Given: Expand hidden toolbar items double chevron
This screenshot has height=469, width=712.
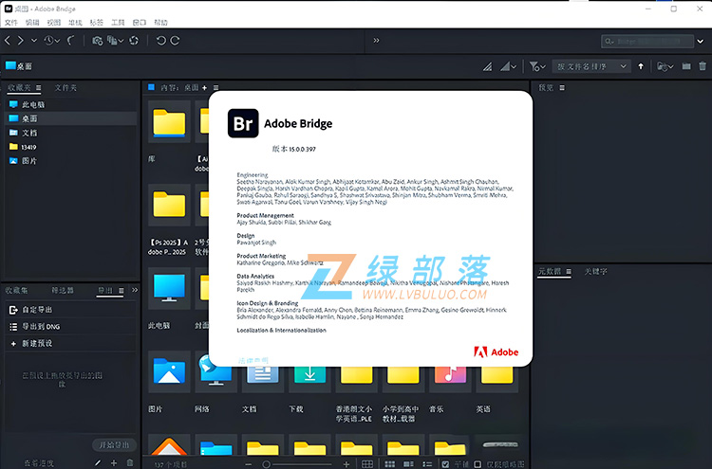Looking at the screenshot, I should [376, 41].
